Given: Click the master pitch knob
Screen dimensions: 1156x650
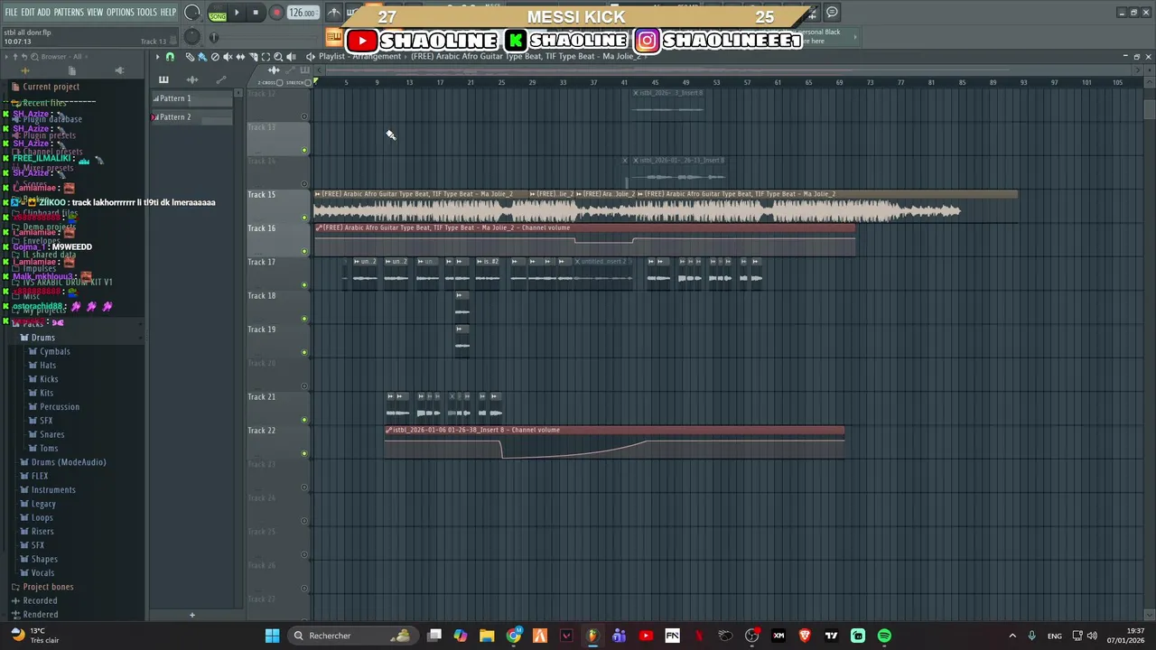Looking at the screenshot, I should pyautogui.click(x=191, y=37).
